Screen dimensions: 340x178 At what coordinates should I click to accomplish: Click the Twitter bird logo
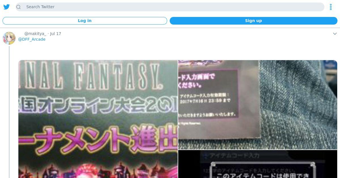(x=7, y=7)
